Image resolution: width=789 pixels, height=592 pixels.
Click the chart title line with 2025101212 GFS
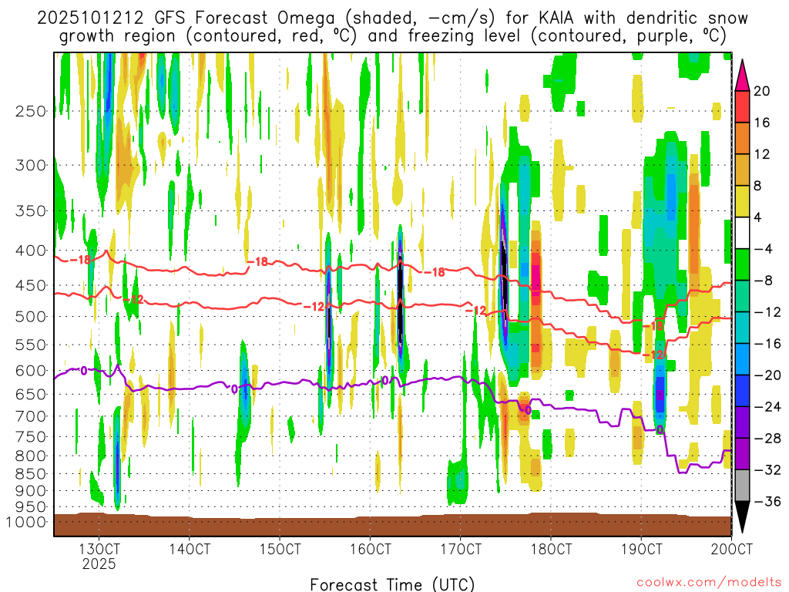(392, 18)
